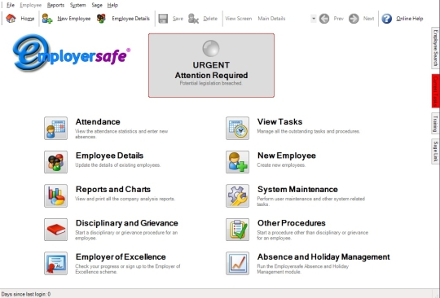440x298 pixels.
Task: Open the Help menu
Action: (112, 5)
